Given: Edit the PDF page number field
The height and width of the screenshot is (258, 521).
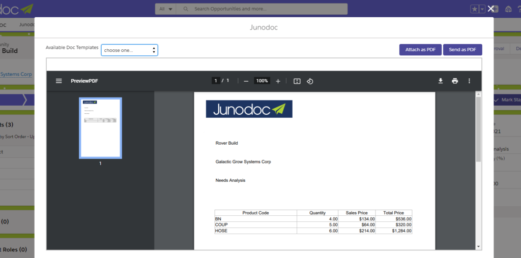Looking at the screenshot, I should click(216, 81).
